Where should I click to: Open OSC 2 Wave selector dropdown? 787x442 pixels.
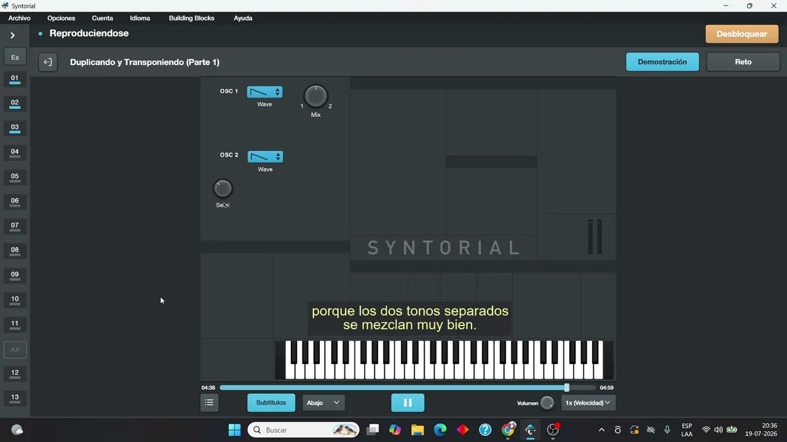coord(265,157)
